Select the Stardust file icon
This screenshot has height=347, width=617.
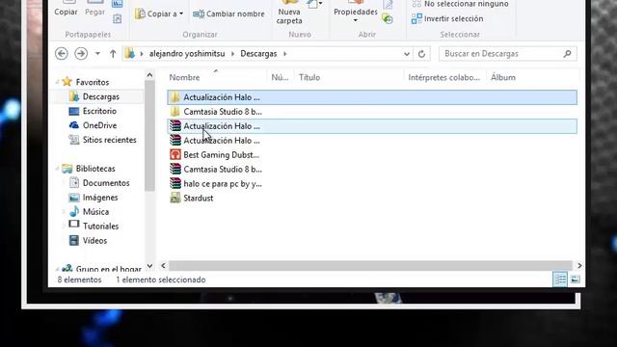click(x=175, y=198)
